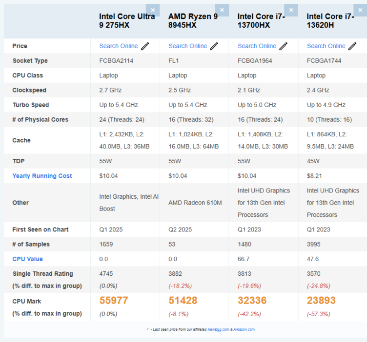
Task: Click the # of Physical Cores label
Action: pyautogui.click(x=40, y=120)
